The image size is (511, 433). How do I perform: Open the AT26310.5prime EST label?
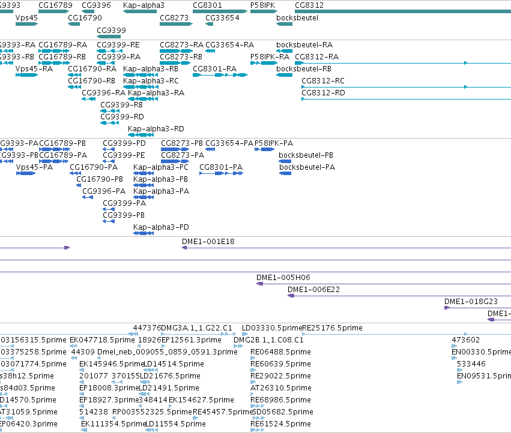281,388
